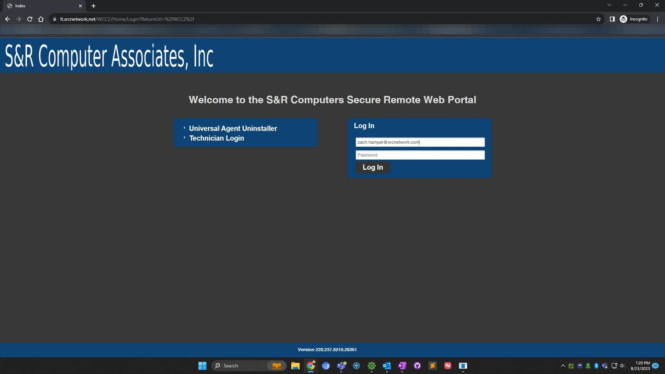Click the Password input field

(x=420, y=155)
